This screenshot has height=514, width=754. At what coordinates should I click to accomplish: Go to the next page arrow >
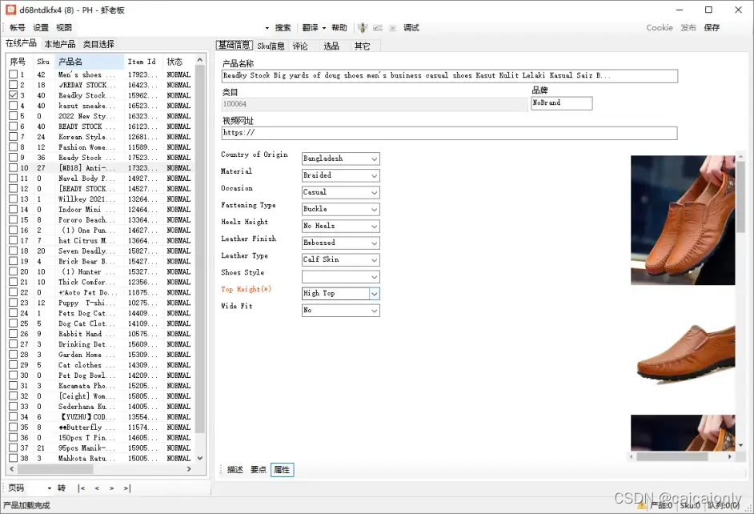point(111,488)
